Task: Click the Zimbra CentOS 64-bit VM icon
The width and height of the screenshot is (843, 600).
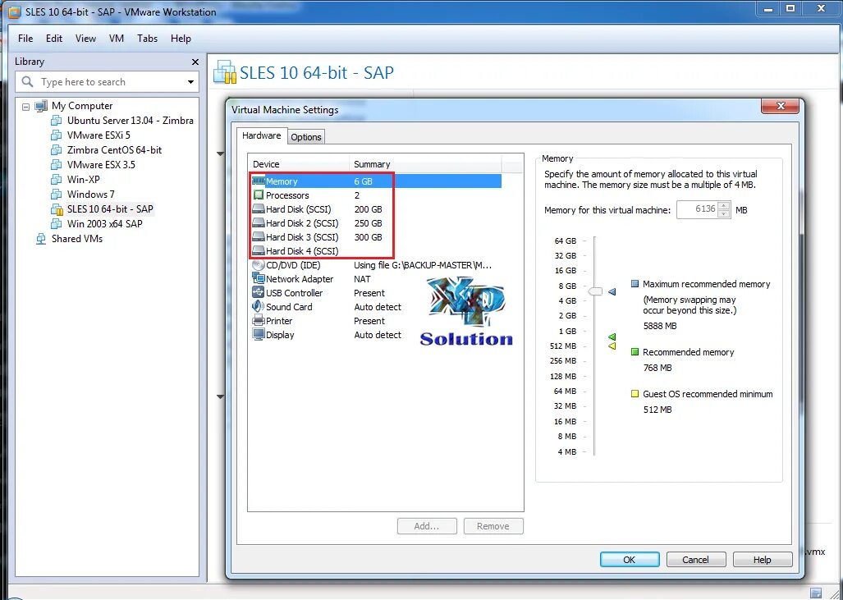Action: 56,150
